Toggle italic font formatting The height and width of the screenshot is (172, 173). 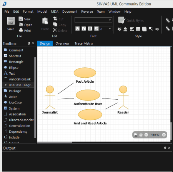pyautogui.click(x=84, y=28)
